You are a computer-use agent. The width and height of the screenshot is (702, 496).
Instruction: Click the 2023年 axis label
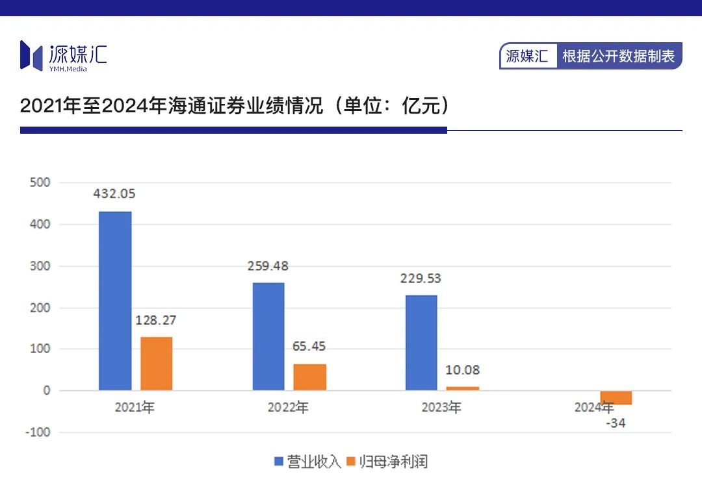click(441, 408)
